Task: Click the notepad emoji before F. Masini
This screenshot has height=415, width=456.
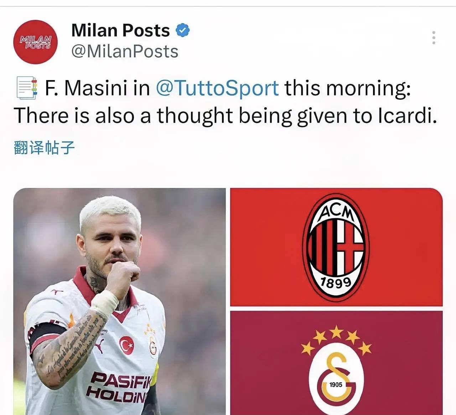Action: pyautogui.click(x=26, y=88)
